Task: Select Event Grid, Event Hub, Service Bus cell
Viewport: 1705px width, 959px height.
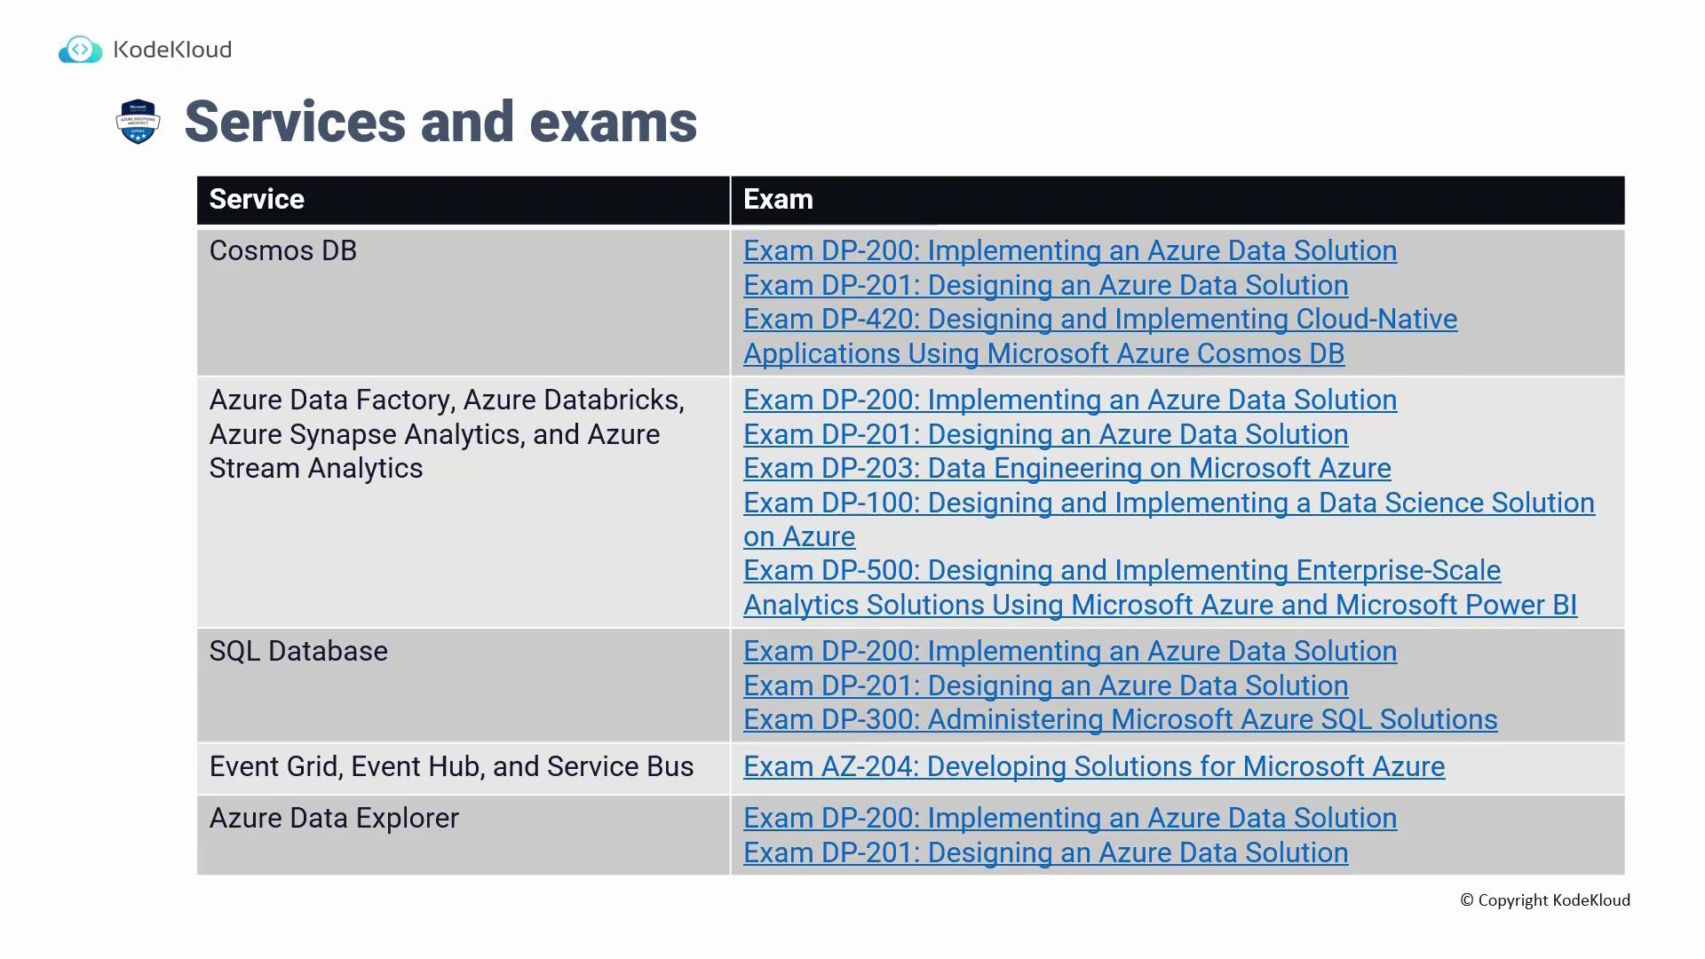Action: [x=451, y=767]
